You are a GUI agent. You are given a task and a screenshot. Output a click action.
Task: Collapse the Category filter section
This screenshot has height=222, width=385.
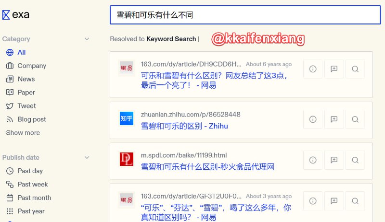[x=87, y=39]
